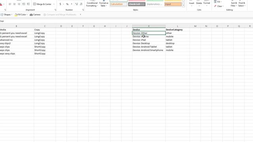
Task: Click the Merge & Center button
Action: point(42,4)
